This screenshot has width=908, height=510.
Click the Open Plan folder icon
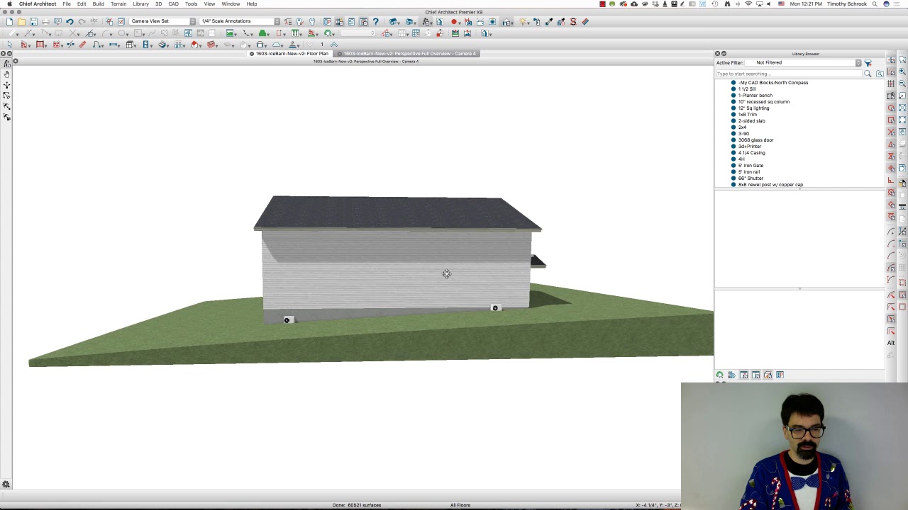21,21
